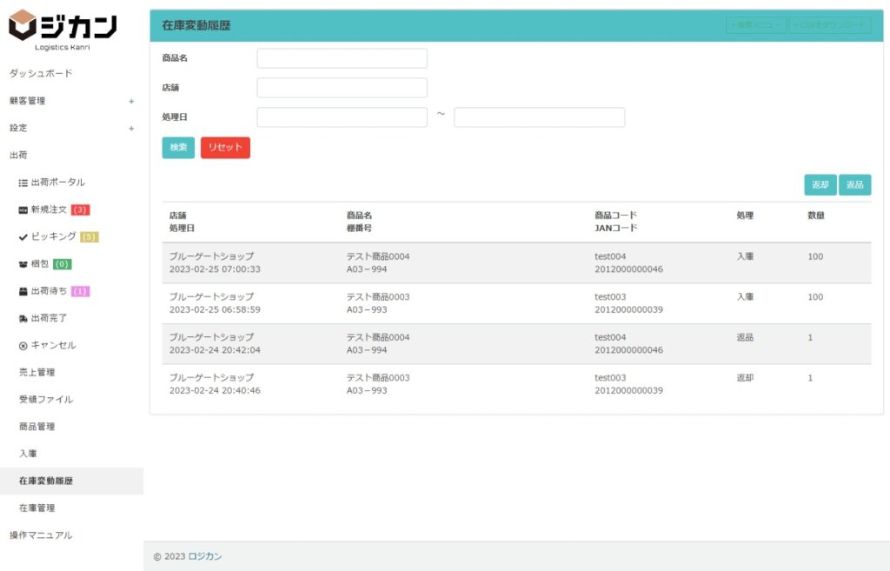Click the 商品名 input field
The width and height of the screenshot is (890, 571).
pyautogui.click(x=342, y=58)
